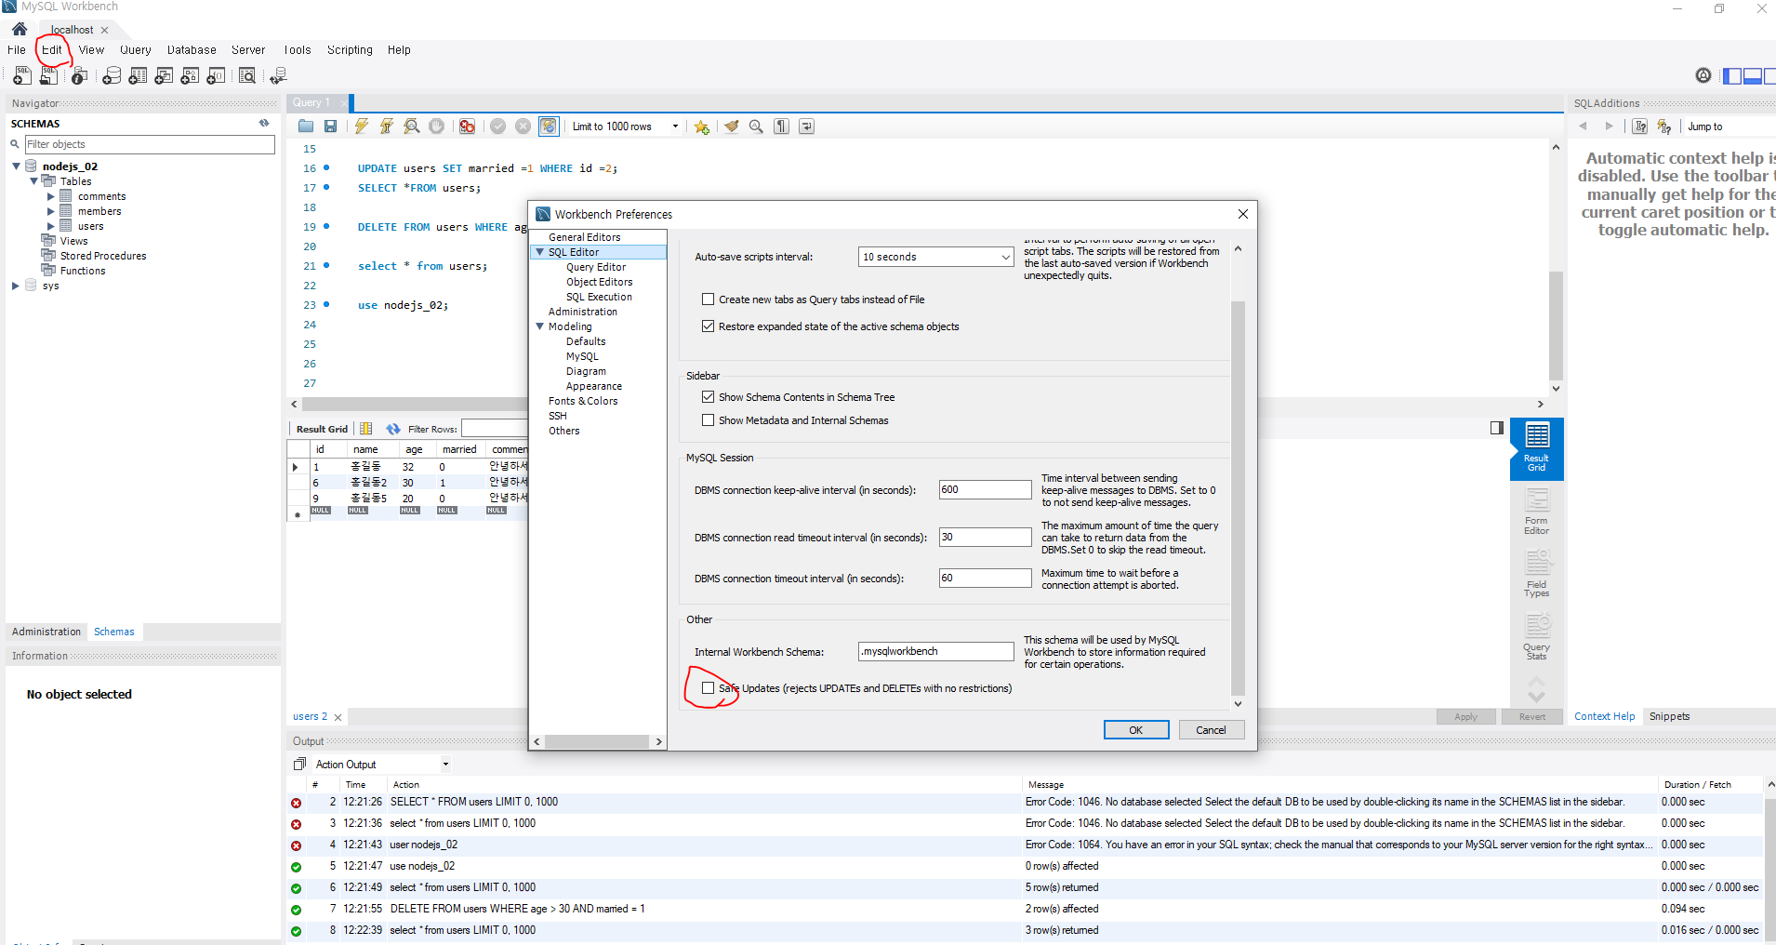Open SQL script file icon
Viewport: 1776px width, 945px height.
[48, 76]
